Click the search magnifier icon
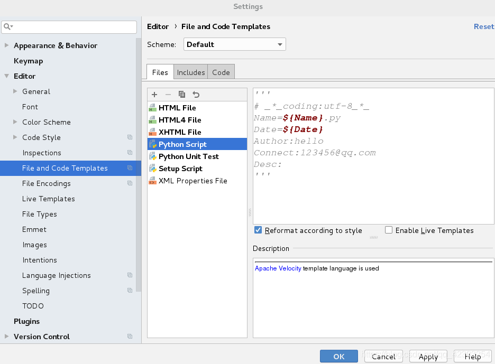This screenshot has height=364, width=495. (8, 27)
